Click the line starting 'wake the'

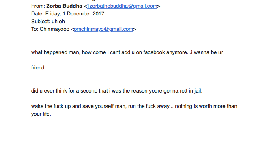pyautogui.click(x=134, y=106)
